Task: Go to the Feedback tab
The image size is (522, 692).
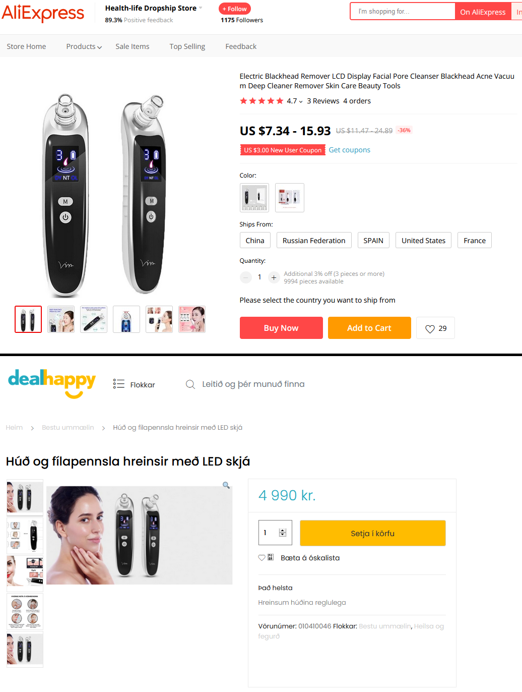Action: click(241, 46)
